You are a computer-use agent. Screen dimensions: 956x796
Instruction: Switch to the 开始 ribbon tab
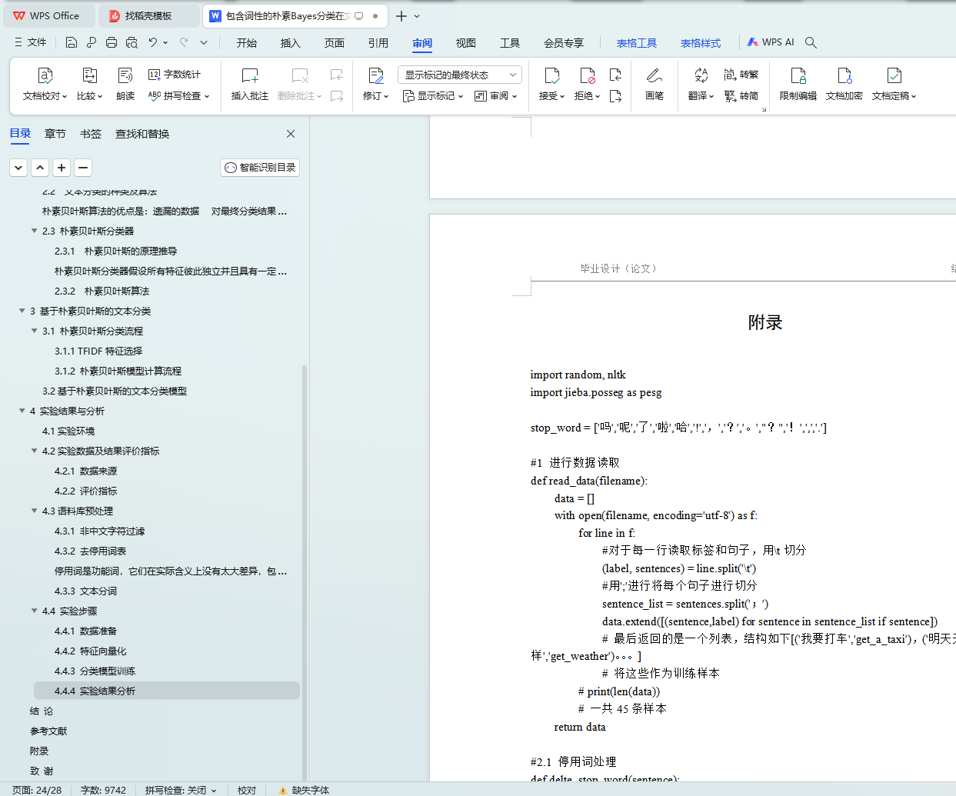pos(247,43)
